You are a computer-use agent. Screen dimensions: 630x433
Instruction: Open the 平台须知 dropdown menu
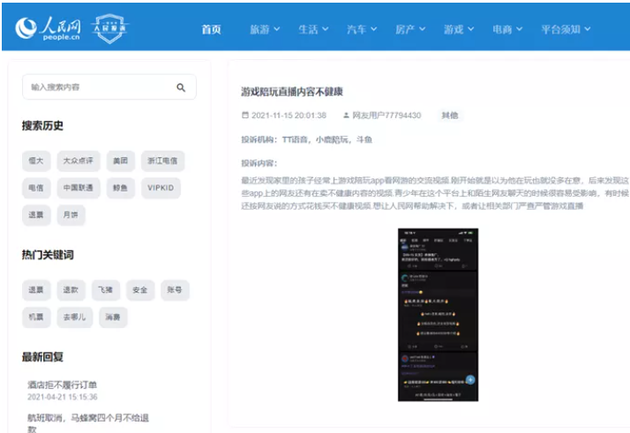(x=566, y=29)
